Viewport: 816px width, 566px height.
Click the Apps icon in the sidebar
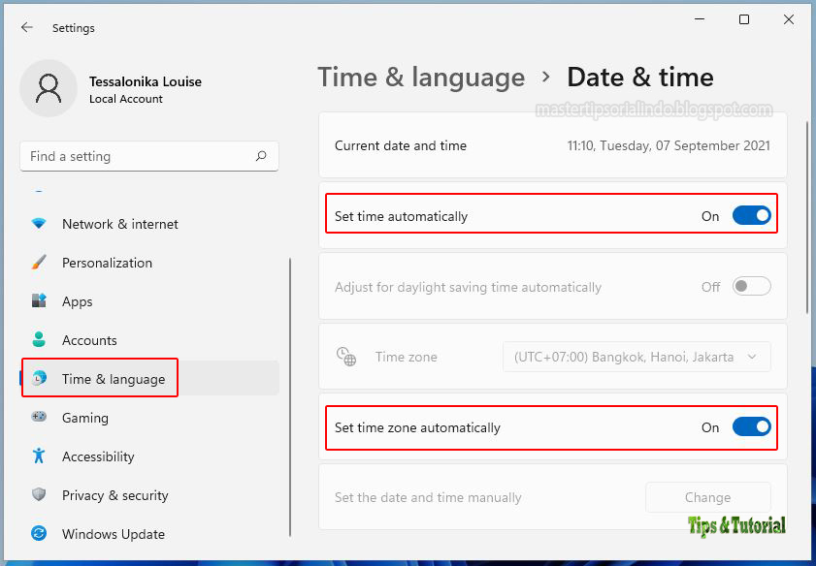click(x=39, y=301)
